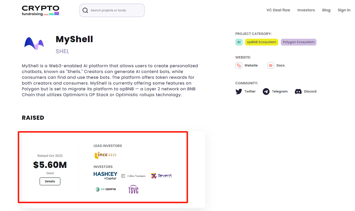
Task: Open the CRYPTO fundraising home logo
Action: coord(40,10)
